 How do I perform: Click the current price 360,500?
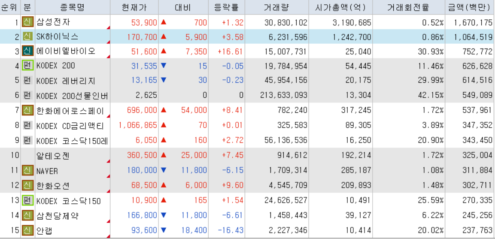point(142,155)
